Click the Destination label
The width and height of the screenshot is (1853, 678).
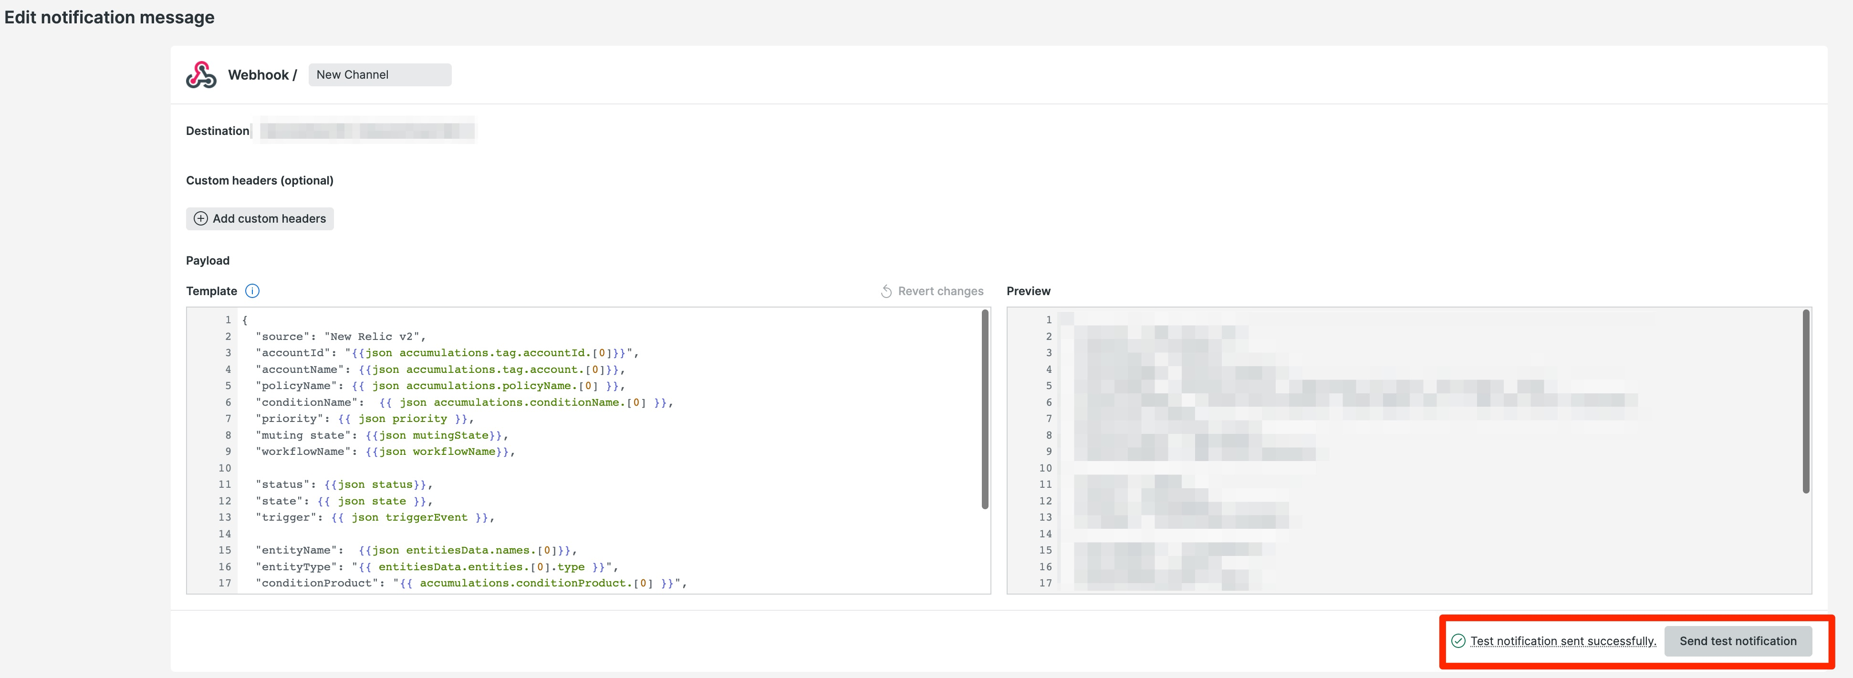[217, 131]
